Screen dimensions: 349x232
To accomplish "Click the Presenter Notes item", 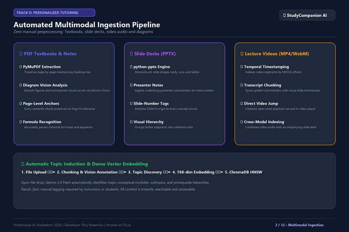I will pyautogui.click(x=148, y=85).
